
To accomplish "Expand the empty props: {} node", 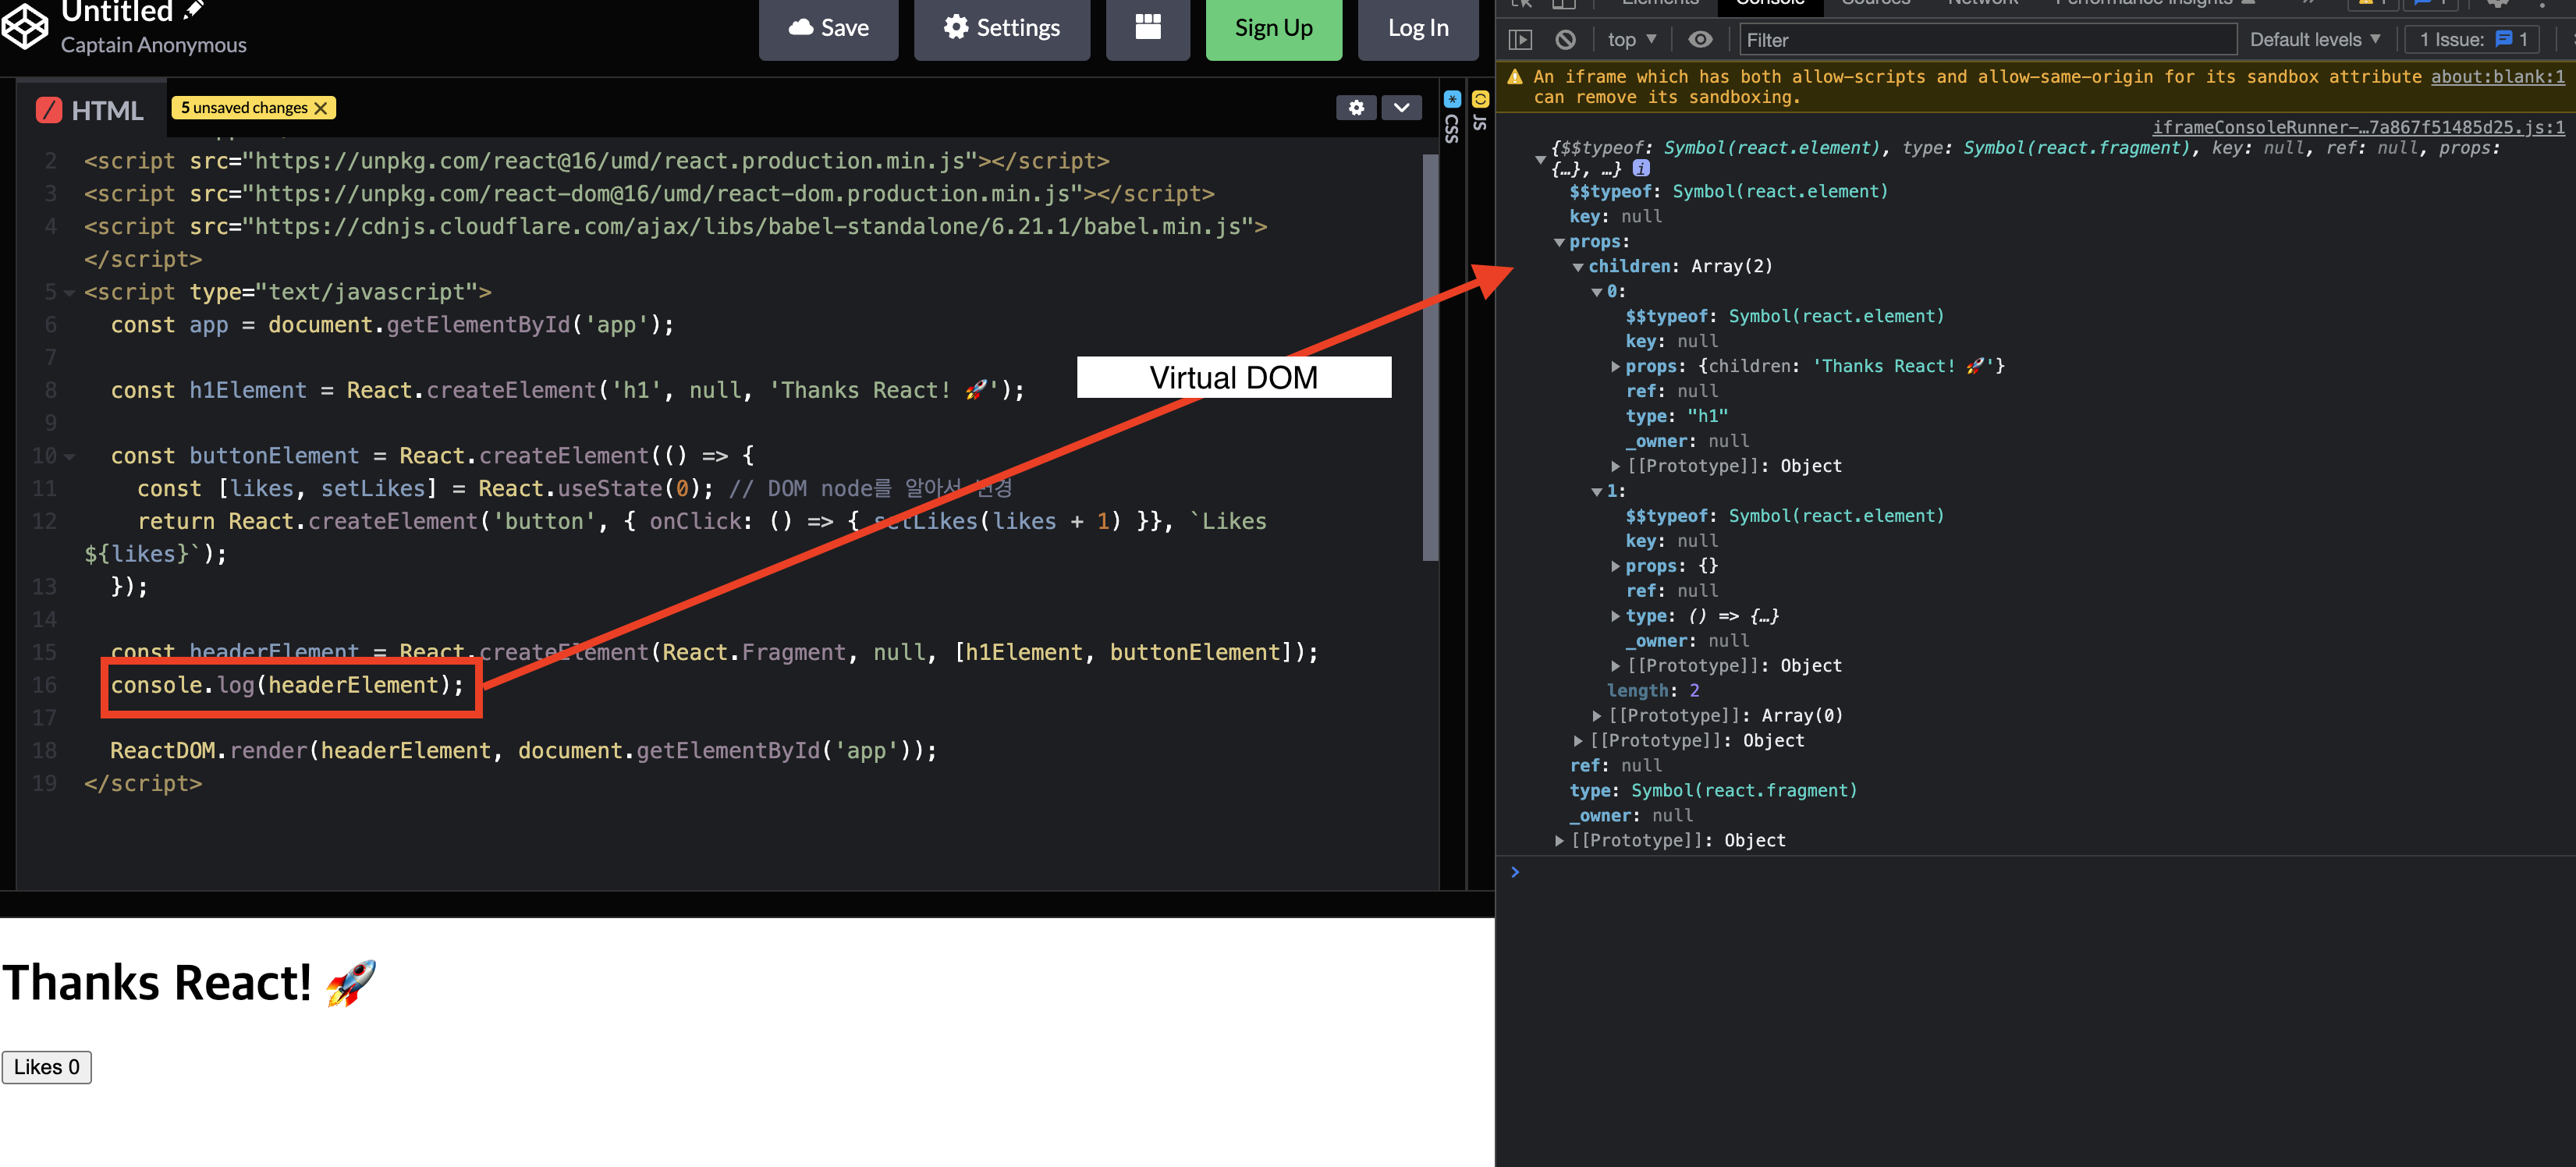I will coord(1616,566).
